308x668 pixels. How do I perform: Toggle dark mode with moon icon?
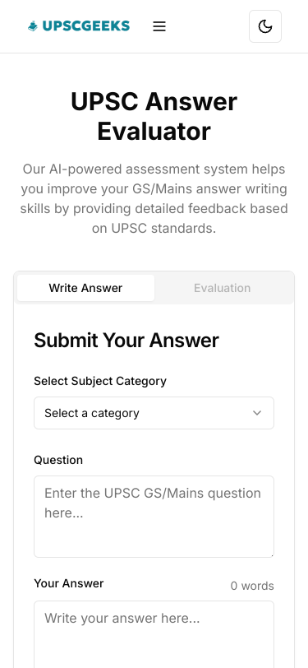click(265, 26)
